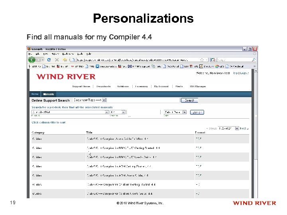Bookmark page with the star icon
This screenshot has width=287, height=215.
[x=202, y=60]
